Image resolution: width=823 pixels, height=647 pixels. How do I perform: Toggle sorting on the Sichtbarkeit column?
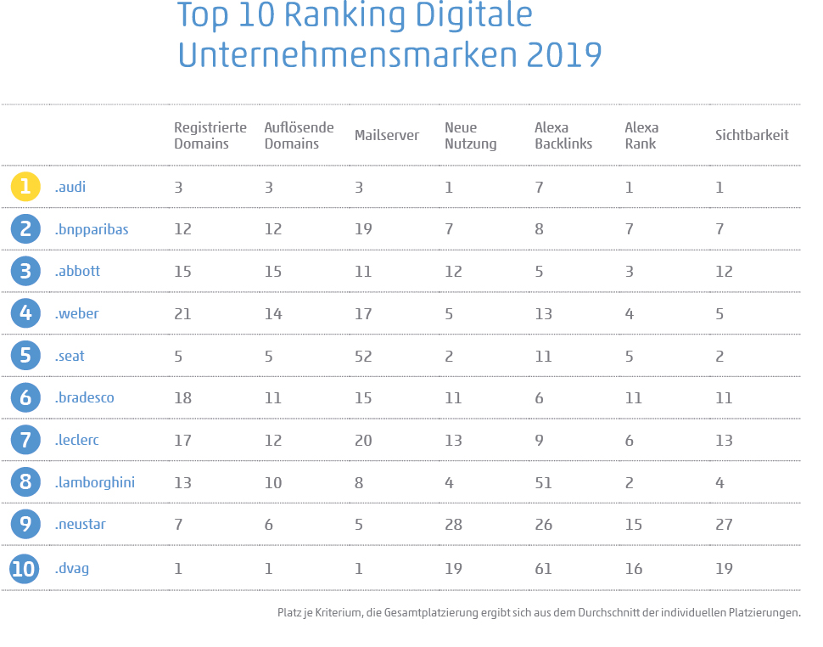click(x=751, y=135)
